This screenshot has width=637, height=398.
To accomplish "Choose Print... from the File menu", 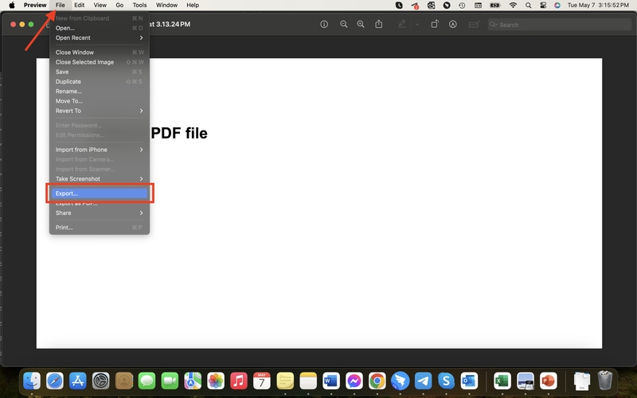I will coord(100,228).
